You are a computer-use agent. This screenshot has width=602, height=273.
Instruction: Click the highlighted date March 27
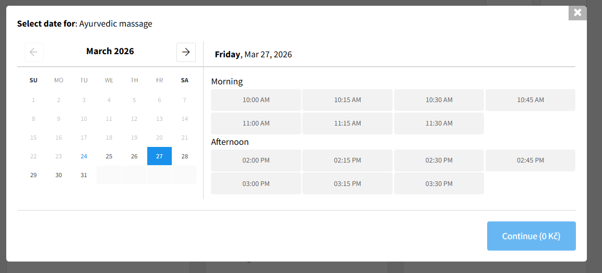pyautogui.click(x=159, y=156)
